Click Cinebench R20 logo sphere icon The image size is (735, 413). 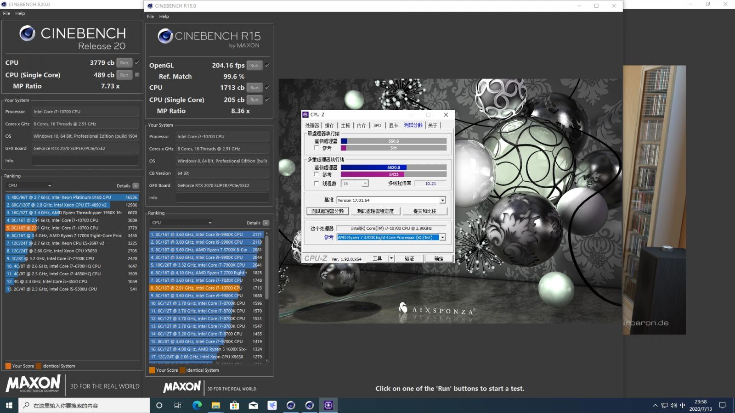tap(27, 33)
